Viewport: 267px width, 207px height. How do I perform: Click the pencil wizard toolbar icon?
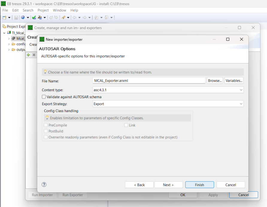[63, 18]
